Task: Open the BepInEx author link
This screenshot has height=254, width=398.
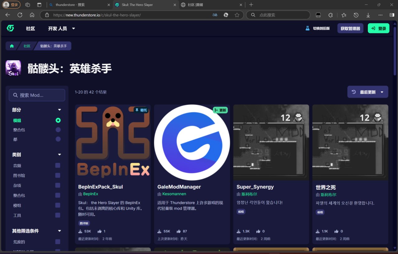Action: pyautogui.click(x=90, y=194)
